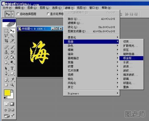The width and height of the screenshot is (149, 121).
Task: Select the Crop tool
Action: coord(6,41)
